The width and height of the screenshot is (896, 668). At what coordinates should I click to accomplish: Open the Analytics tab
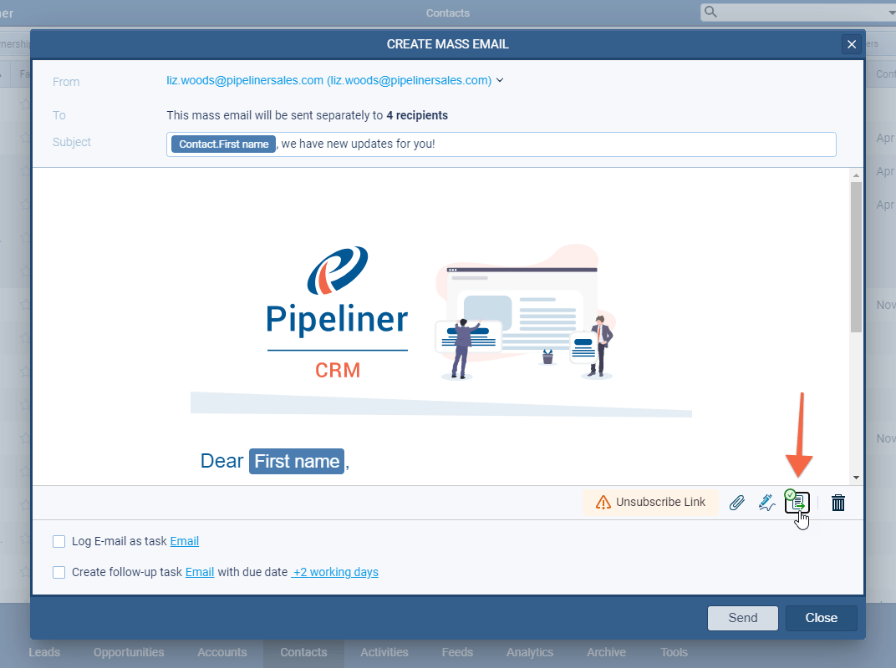click(x=530, y=652)
